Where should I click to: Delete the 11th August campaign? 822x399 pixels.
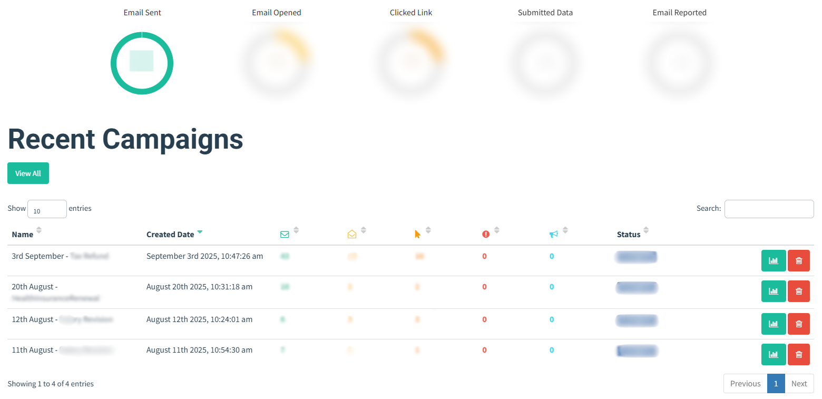click(x=798, y=355)
